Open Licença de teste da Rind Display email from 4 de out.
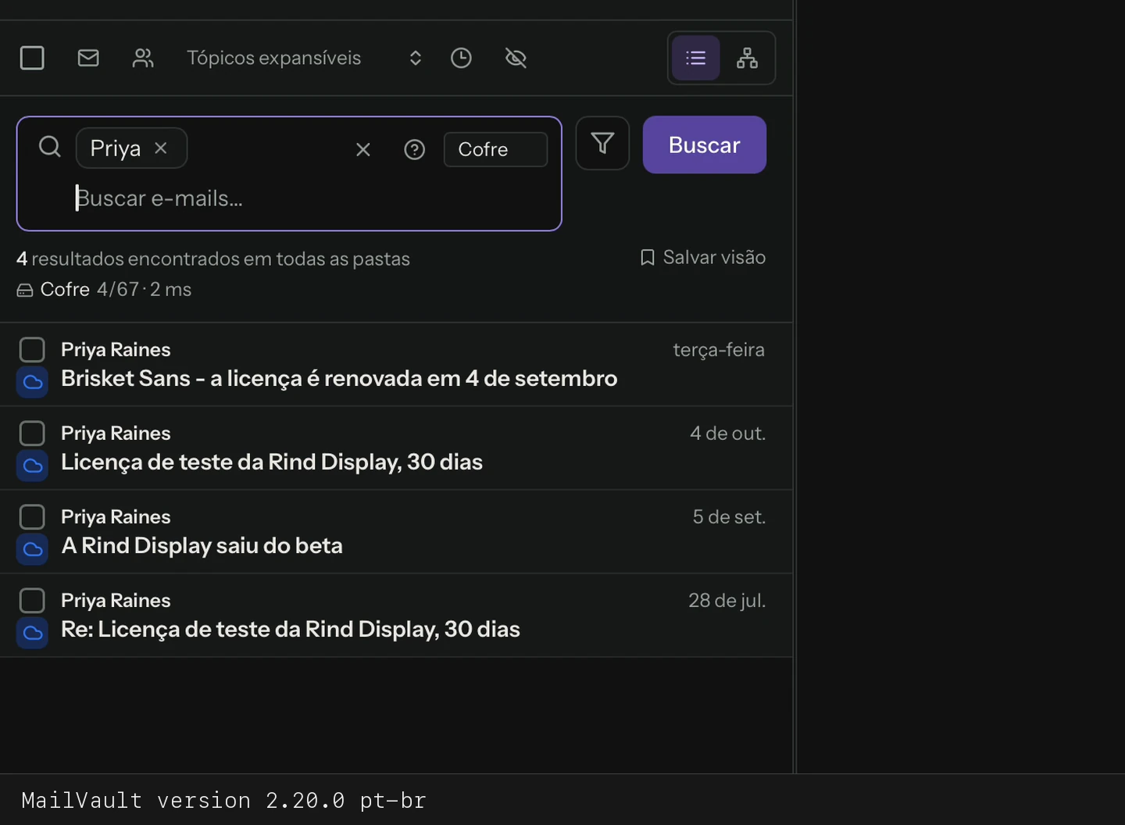1125x825 pixels. (x=396, y=448)
